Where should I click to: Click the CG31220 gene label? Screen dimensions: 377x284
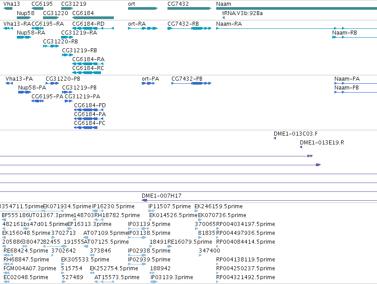pos(55,13)
